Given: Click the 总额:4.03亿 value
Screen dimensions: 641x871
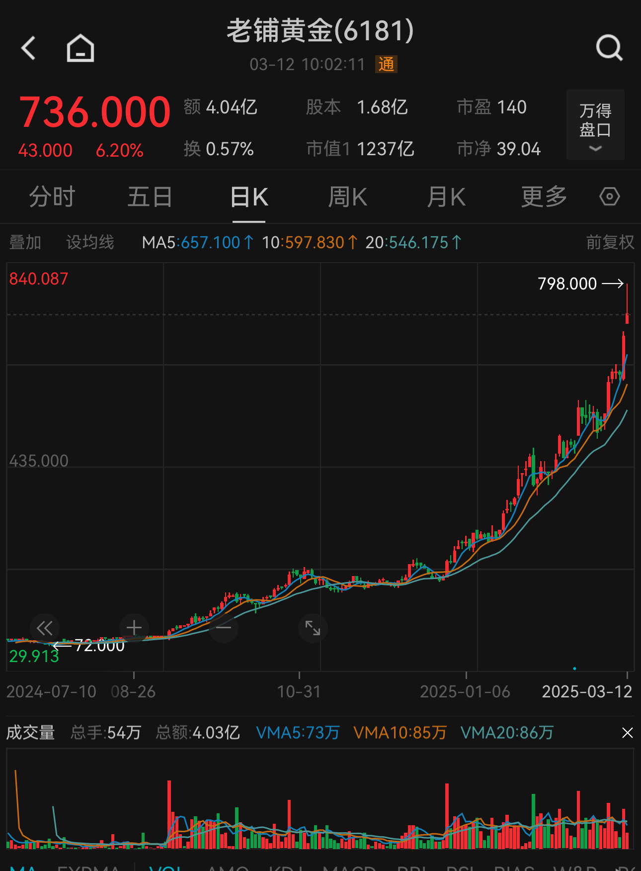Looking at the screenshot, I should pyautogui.click(x=198, y=733).
